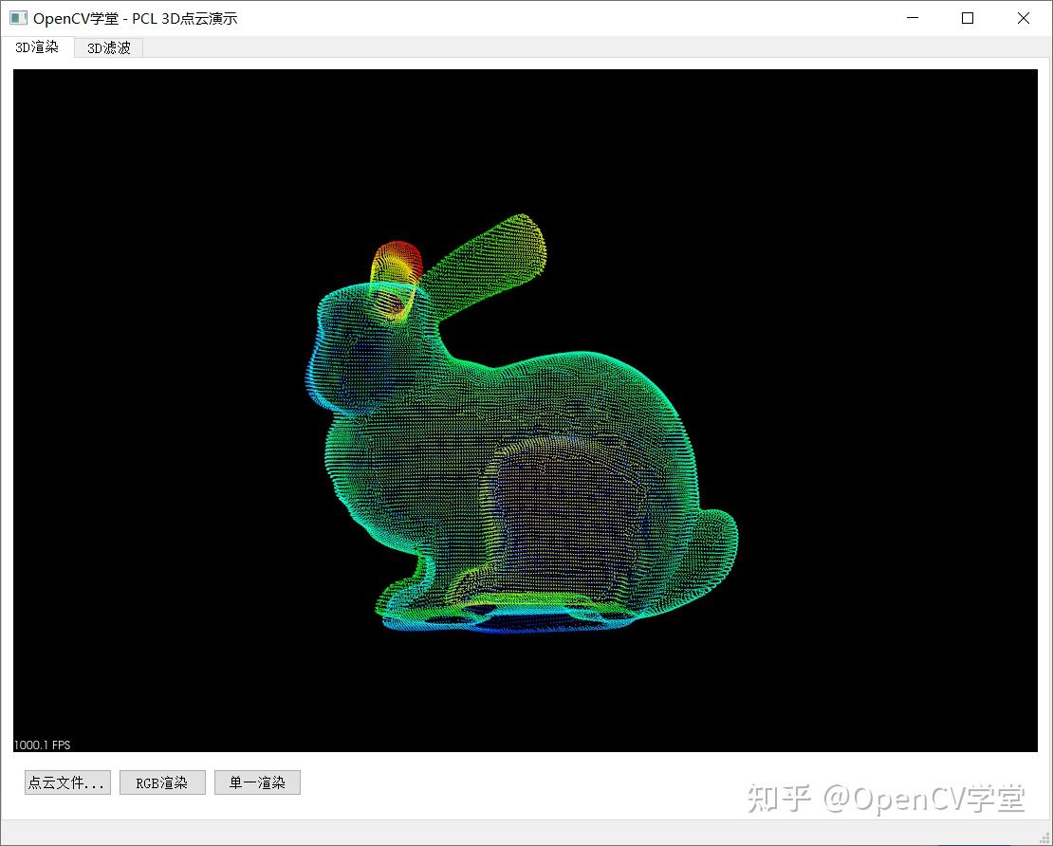The height and width of the screenshot is (846, 1053).
Task: Maximize the PCL 3D点云演示 window
Action: click(968, 18)
